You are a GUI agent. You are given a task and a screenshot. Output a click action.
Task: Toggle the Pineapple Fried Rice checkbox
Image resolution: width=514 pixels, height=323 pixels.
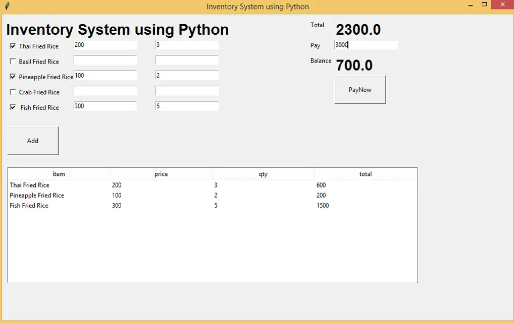pyautogui.click(x=12, y=77)
